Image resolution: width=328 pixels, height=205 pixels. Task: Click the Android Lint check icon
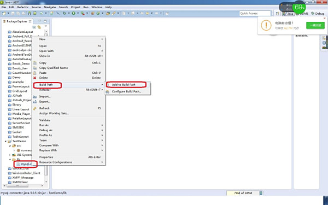42,13
